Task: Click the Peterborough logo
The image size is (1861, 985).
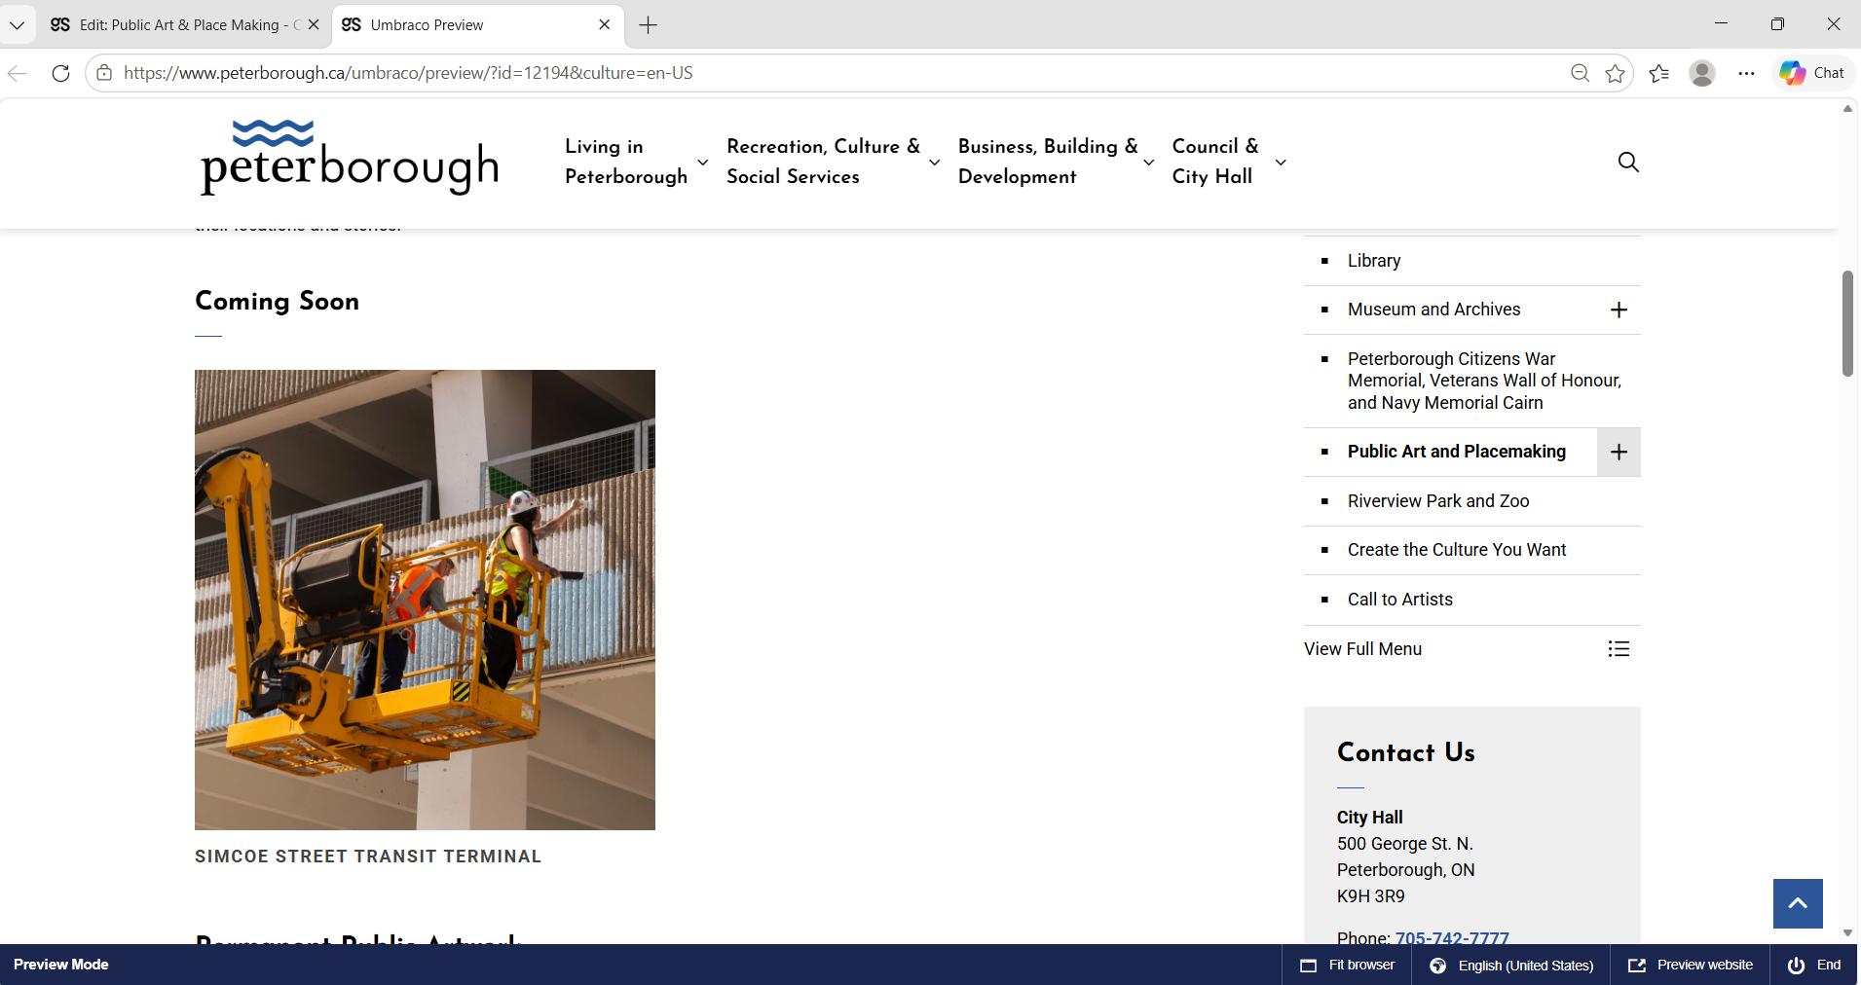Action: click(x=350, y=158)
